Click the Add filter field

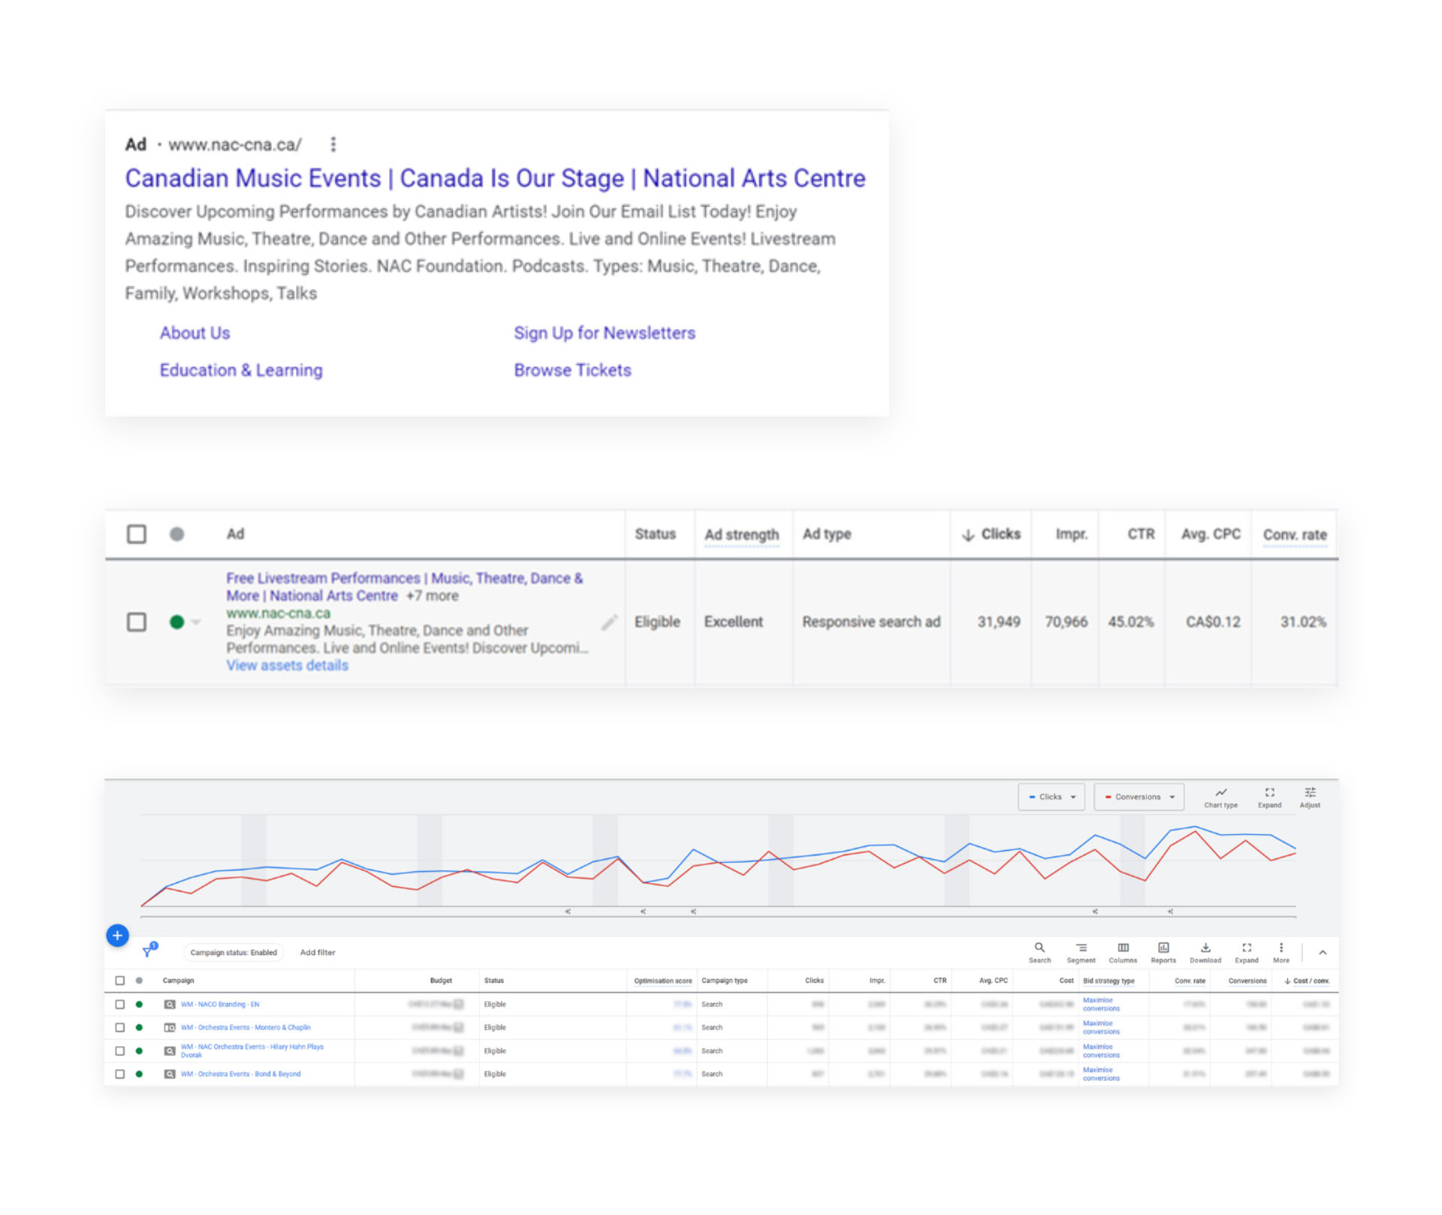pyautogui.click(x=318, y=952)
